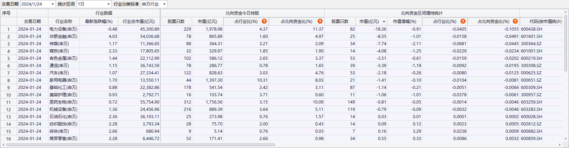Select the 医药生物(申万) industry cell
The image size is (569, 148).
pyautogui.click(x=63, y=102)
